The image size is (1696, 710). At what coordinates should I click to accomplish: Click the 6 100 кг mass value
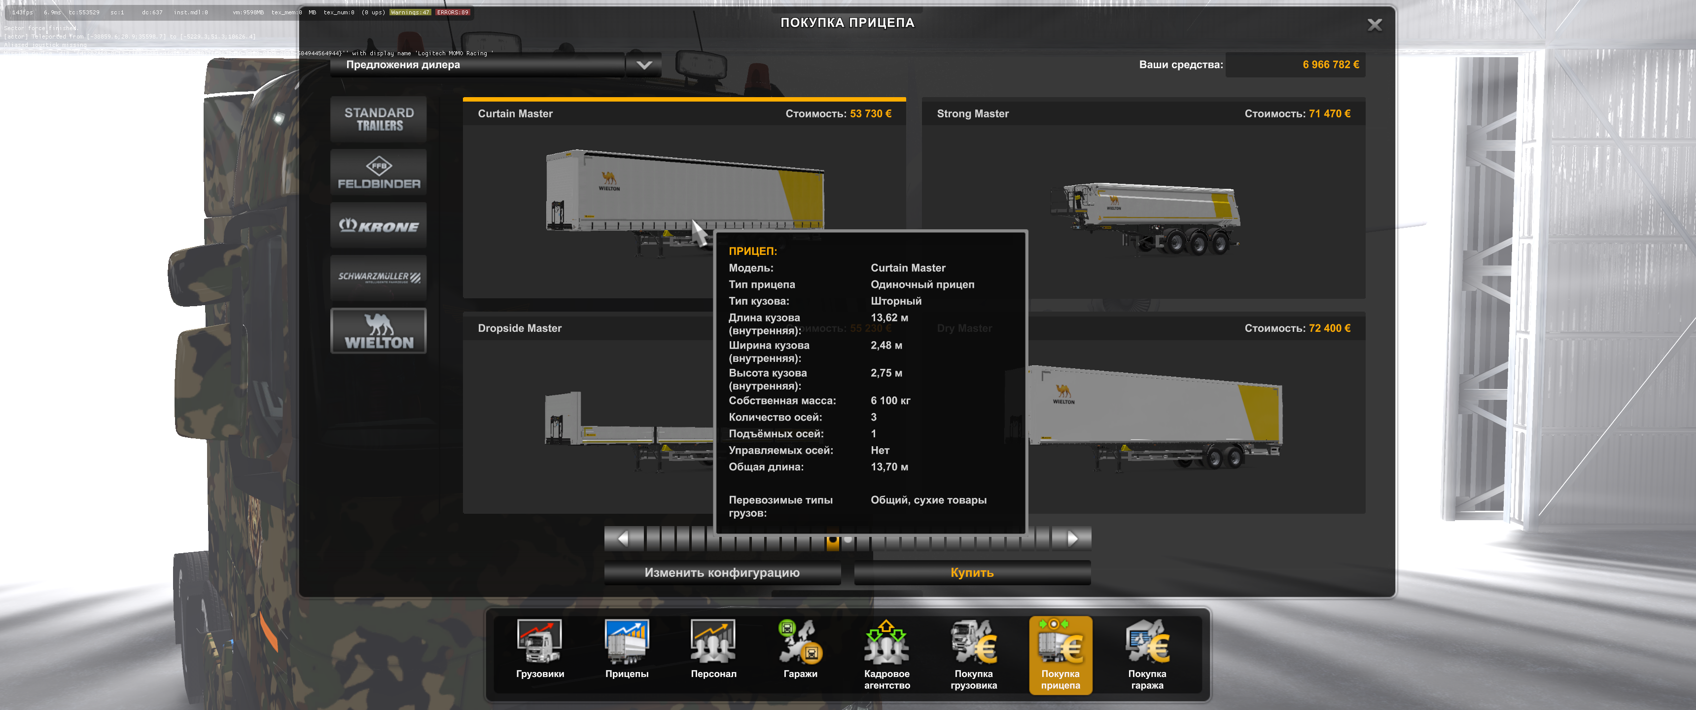(890, 400)
